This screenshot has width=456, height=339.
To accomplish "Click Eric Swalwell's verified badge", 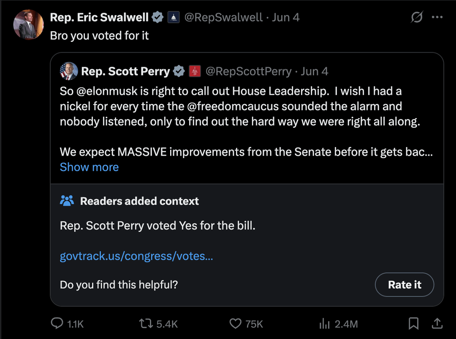I will point(158,17).
